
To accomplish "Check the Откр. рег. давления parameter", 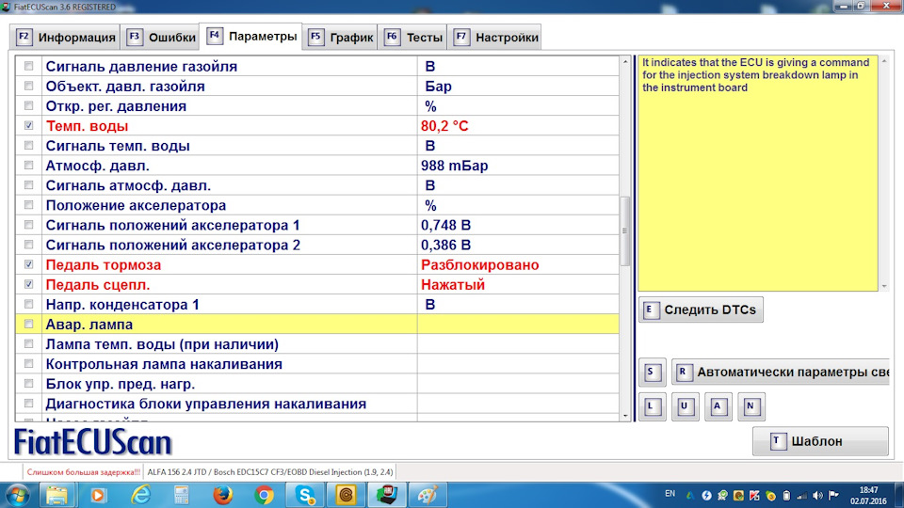I will coord(29,106).
